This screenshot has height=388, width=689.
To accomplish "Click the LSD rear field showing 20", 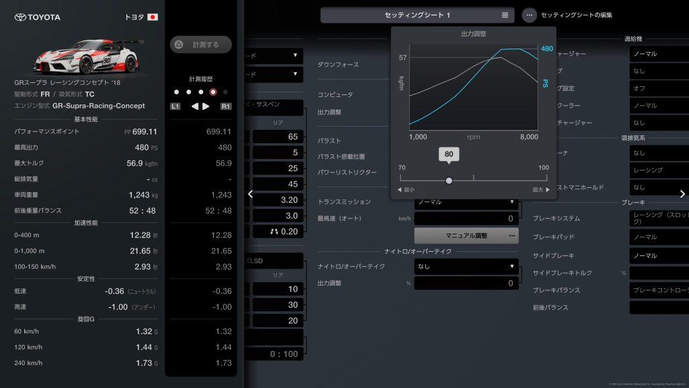I will pyautogui.click(x=278, y=321).
